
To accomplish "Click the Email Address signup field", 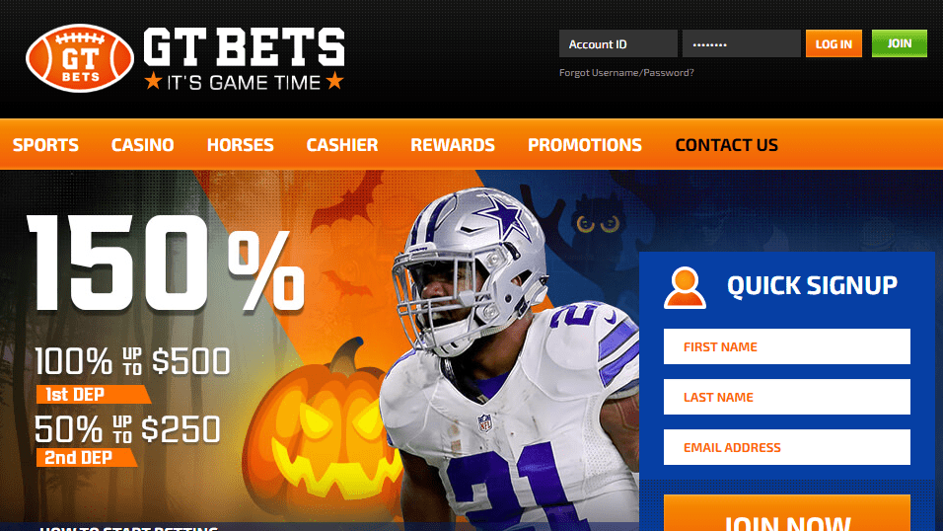I will click(786, 447).
